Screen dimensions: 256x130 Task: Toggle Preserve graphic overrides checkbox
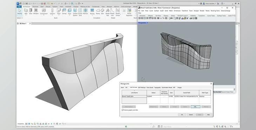point(122,110)
